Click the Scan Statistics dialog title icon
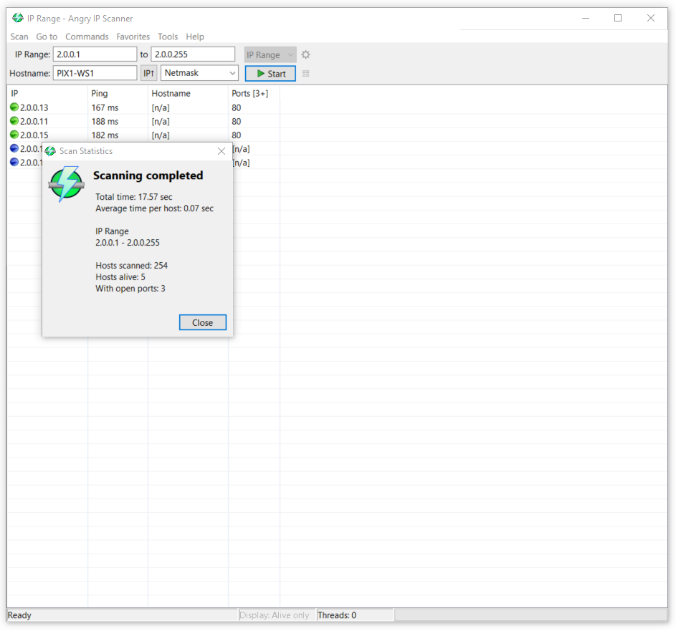 pos(50,150)
